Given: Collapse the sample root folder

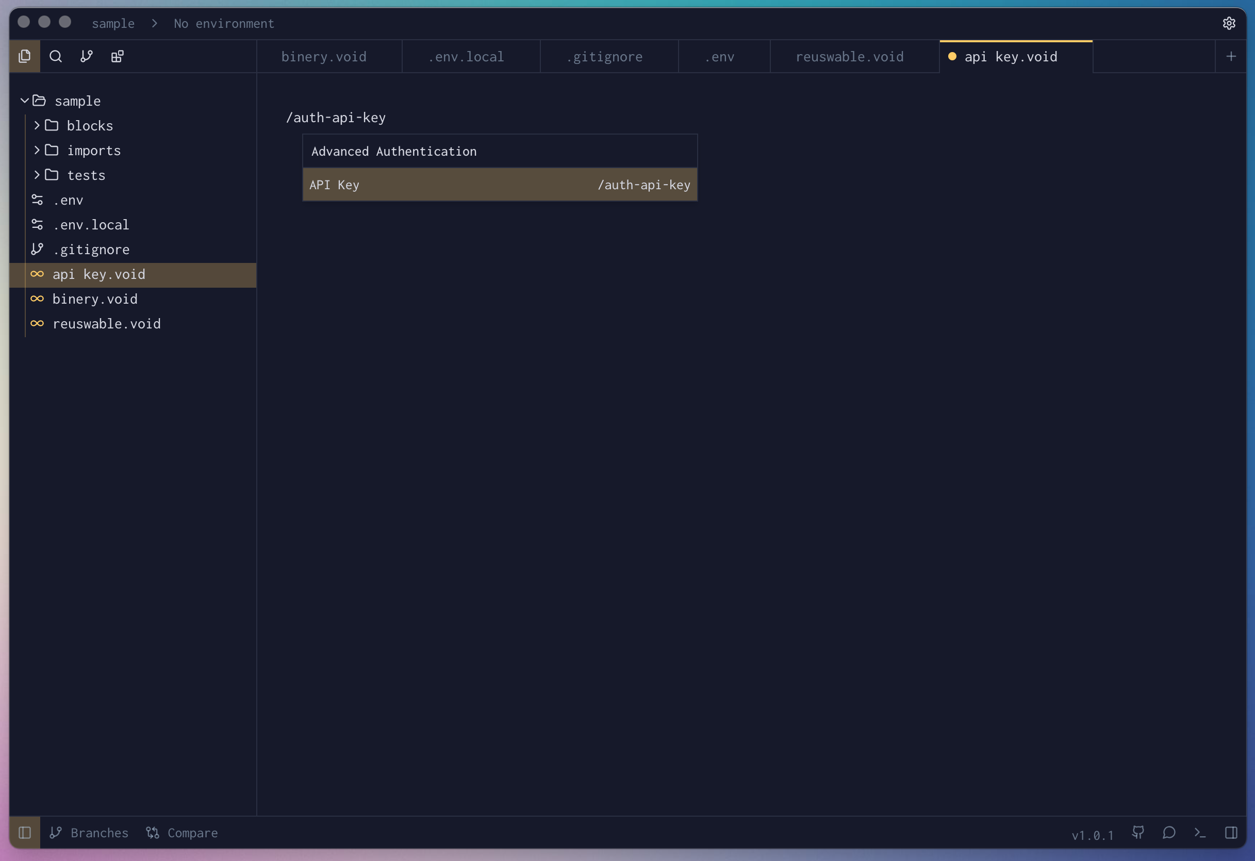Looking at the screenshot, I should (x=24, y=101).
